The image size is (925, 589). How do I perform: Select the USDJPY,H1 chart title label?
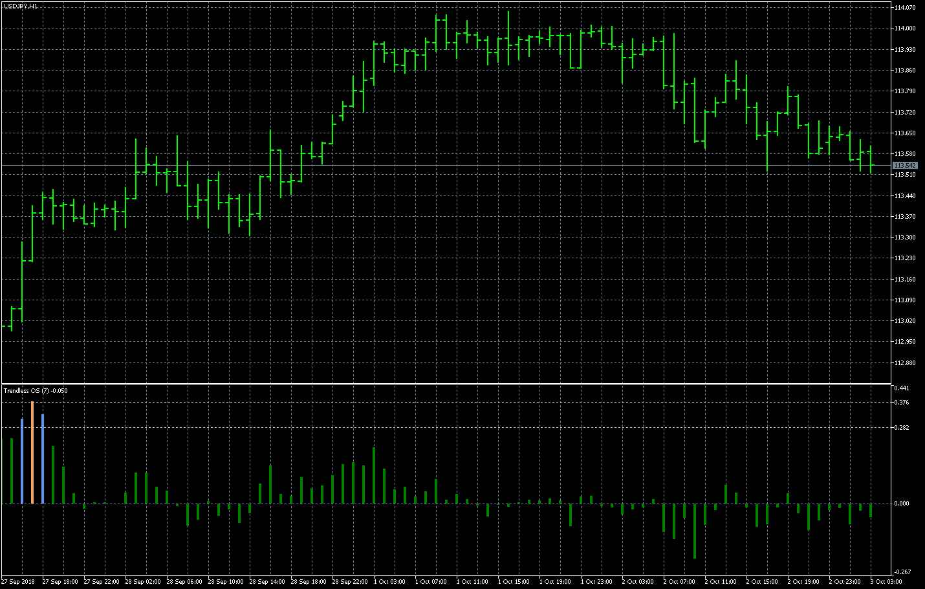click(x=19, y=5)
